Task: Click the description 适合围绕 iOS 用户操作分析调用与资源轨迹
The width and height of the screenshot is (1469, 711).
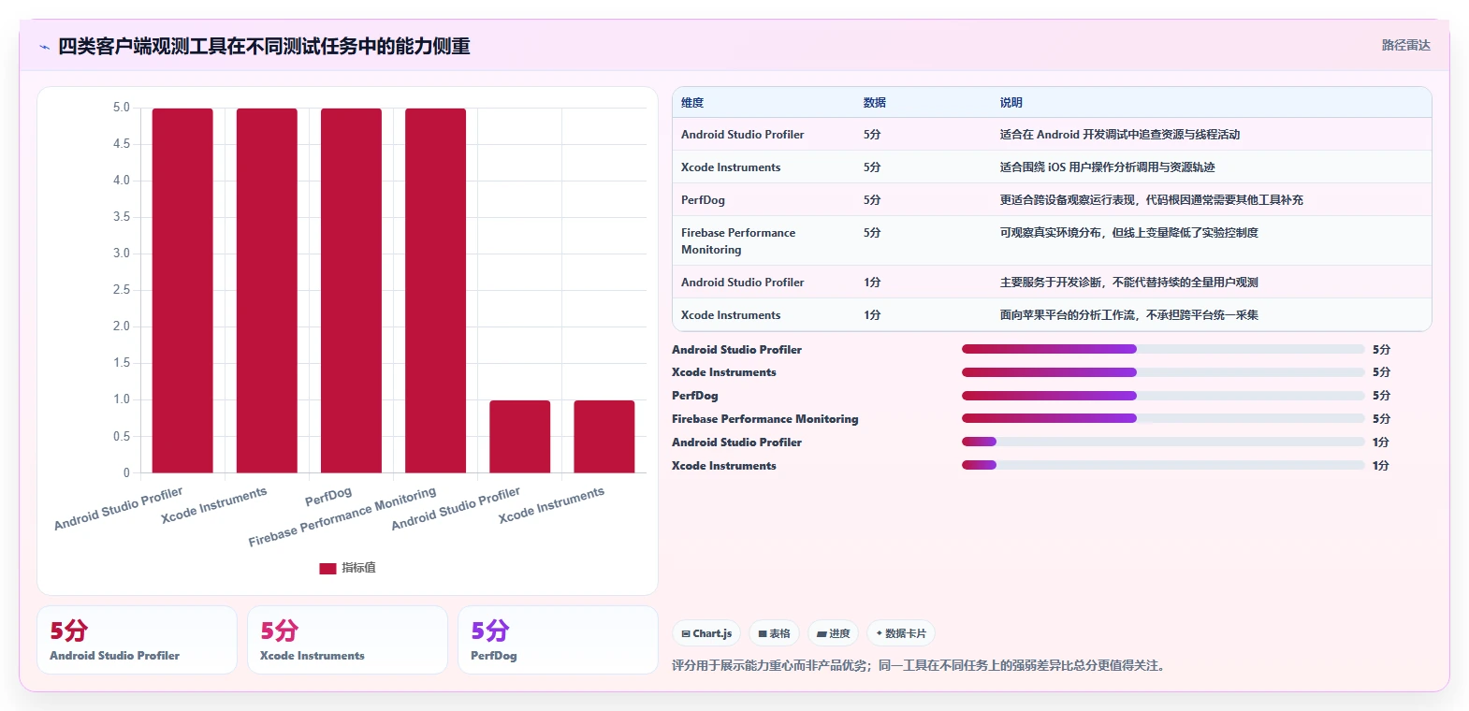Action: click(1107, 167)
